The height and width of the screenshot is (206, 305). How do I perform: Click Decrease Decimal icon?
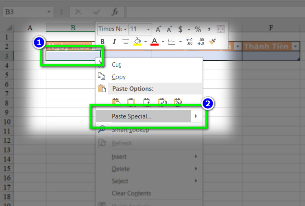pyautogui.click(x=201, y=42)
